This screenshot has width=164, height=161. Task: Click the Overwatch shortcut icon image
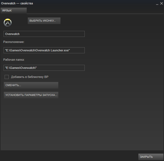(x=8, y=23)
